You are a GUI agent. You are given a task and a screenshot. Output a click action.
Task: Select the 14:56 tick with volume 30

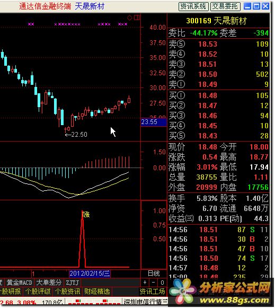point(218,239)
